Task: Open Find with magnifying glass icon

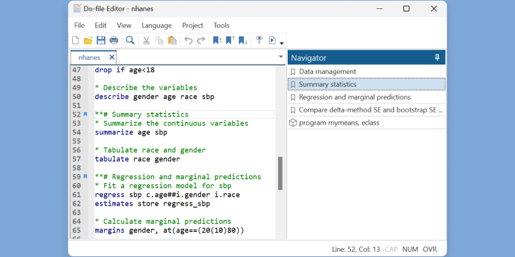Action: [x=130, y=40]
